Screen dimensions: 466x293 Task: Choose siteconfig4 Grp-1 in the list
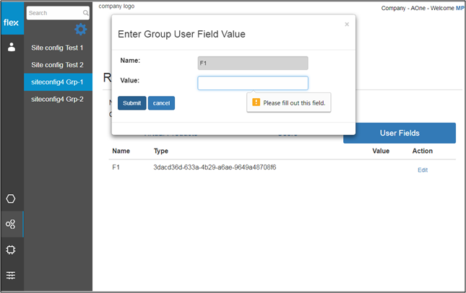[x=58, y=82]
